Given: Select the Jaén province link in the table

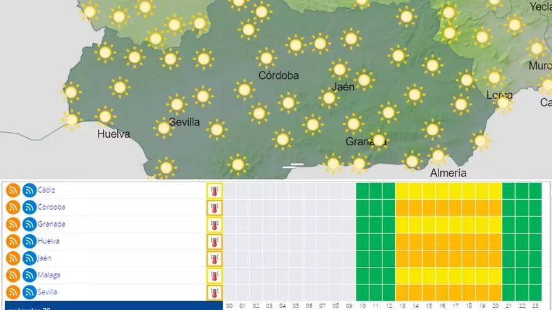Looking at the screenshot, I should pos(45,257).
